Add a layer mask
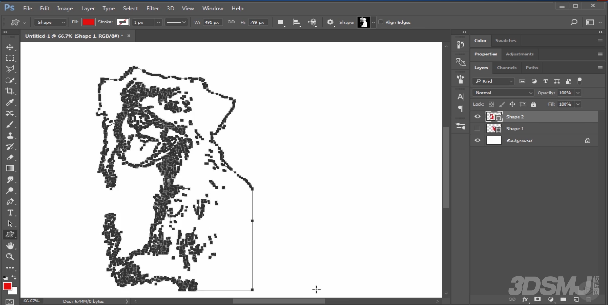Viewport: 608px width, 305px height. coord(538,299)
